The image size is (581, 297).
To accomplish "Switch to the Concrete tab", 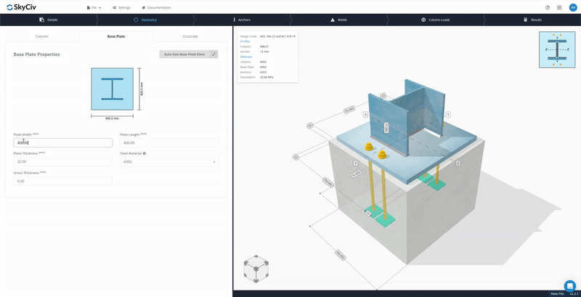I will 190,36.
